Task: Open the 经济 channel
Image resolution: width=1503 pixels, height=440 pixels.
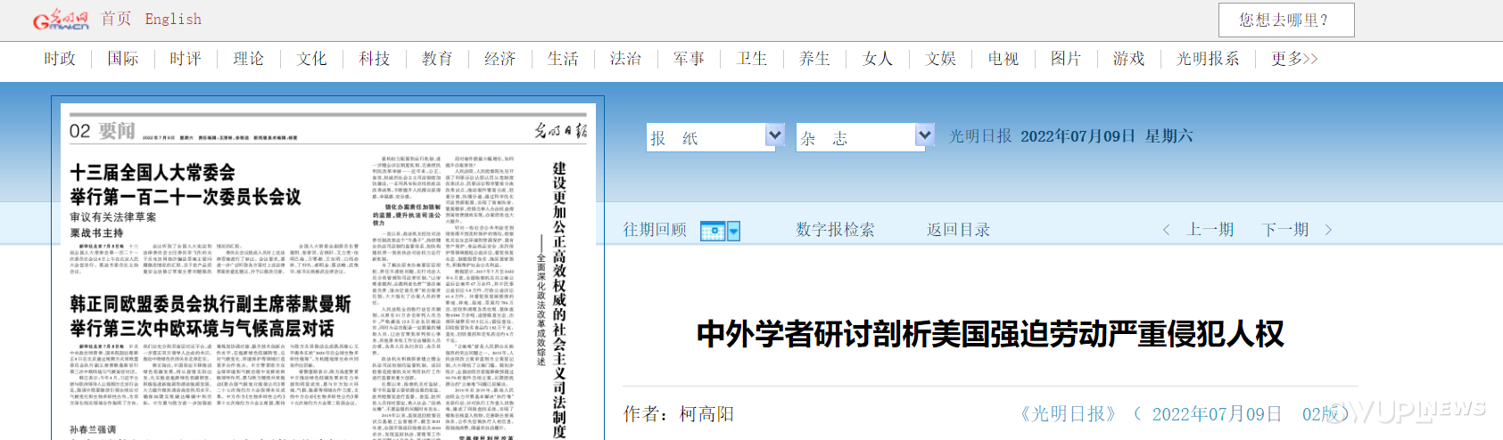Action: 500,59
